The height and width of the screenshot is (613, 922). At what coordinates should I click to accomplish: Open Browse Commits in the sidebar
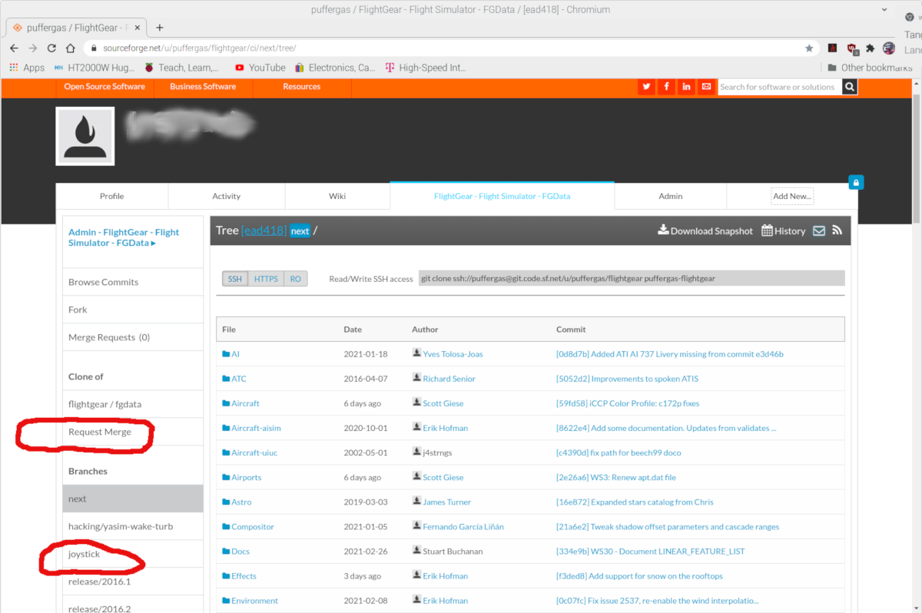click(133, 282)
